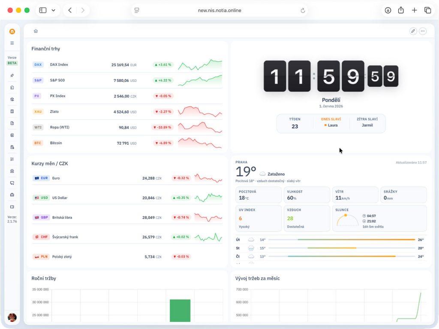Click the Zlato sparkline chart
Image resolution: width=439 pixels, height=329 pixels.
[200, 111]
